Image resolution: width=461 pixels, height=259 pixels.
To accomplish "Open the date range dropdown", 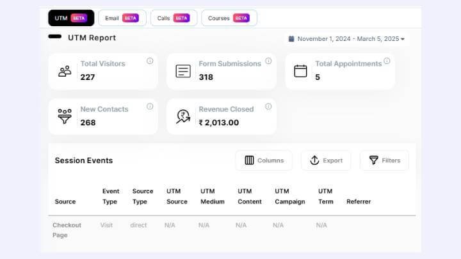I will pyautogui.click(x=347, y=39).
